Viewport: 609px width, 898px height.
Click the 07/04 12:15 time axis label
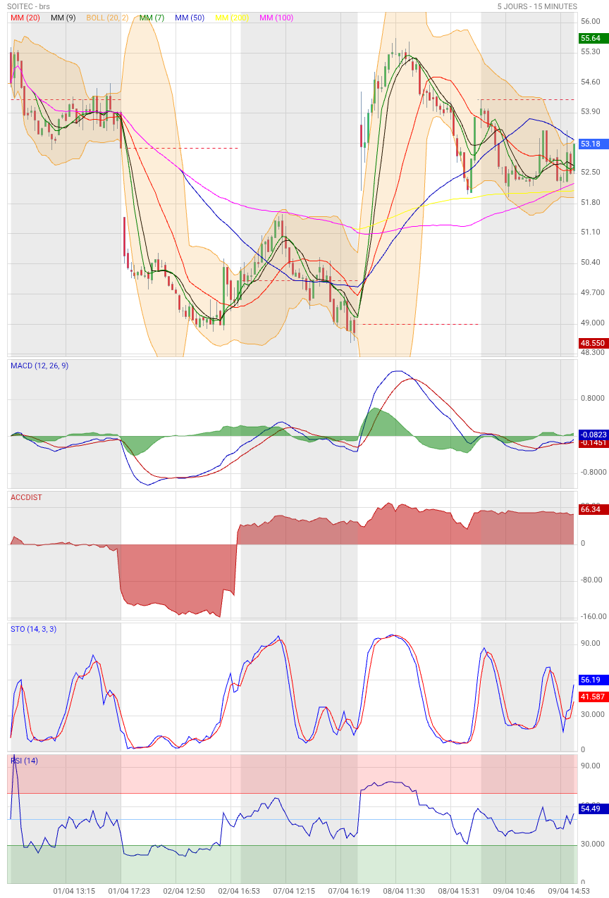click(x=294, y=892)
